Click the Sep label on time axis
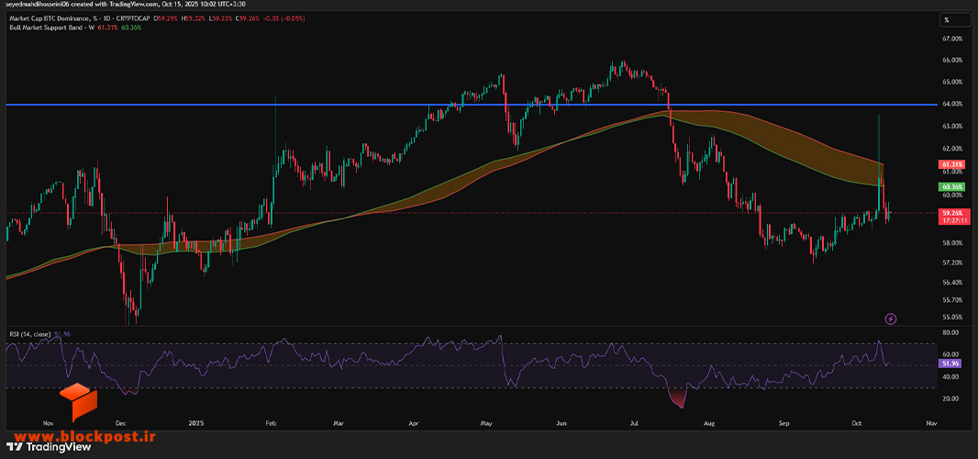The width and height of the screenshot is (978, 459). coord(784,423)
